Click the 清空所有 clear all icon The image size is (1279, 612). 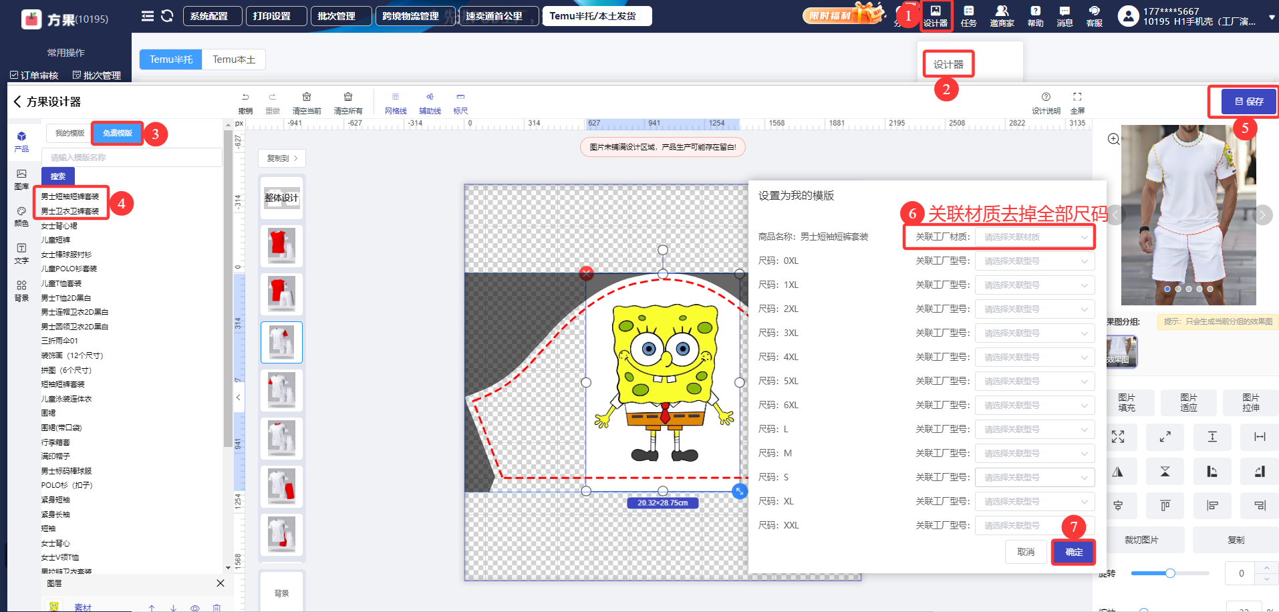(348, 103)
